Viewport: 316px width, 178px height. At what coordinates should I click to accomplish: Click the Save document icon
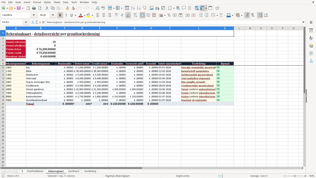point(19,8)
